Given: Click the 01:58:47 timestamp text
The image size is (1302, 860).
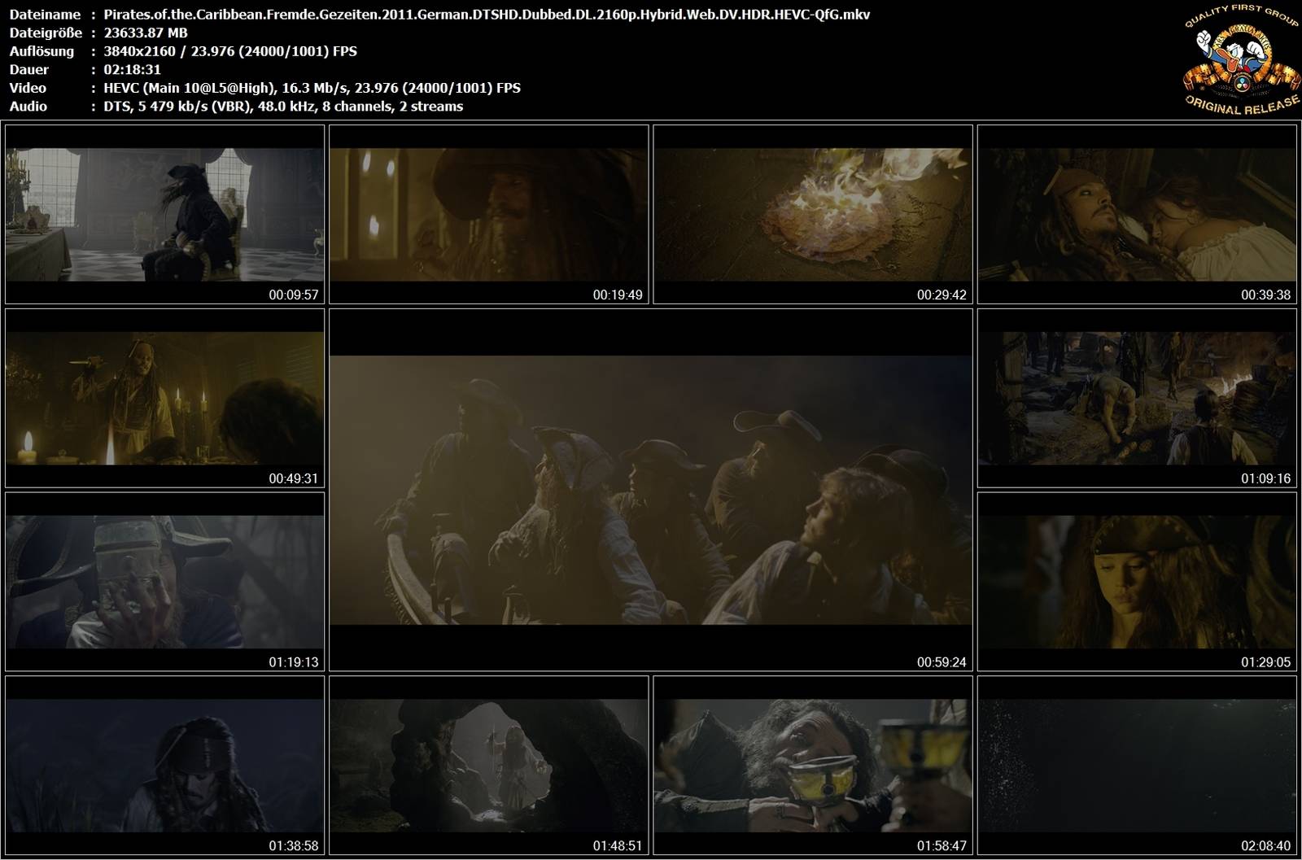Looking at the screenshot, I should 942,846.
